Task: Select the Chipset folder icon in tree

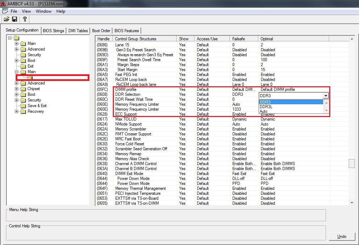Action: (23, 89)
